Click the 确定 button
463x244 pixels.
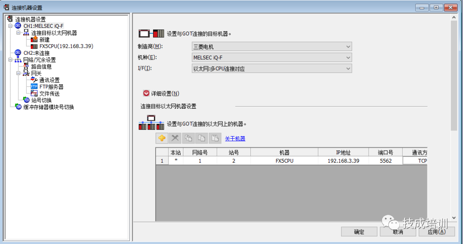tap(359, 232)
